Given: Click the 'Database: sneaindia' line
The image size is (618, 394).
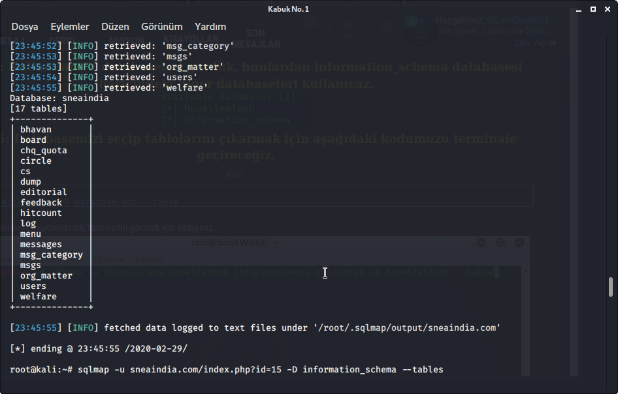Looking at the screenshot, I should [x=59, y=98].
